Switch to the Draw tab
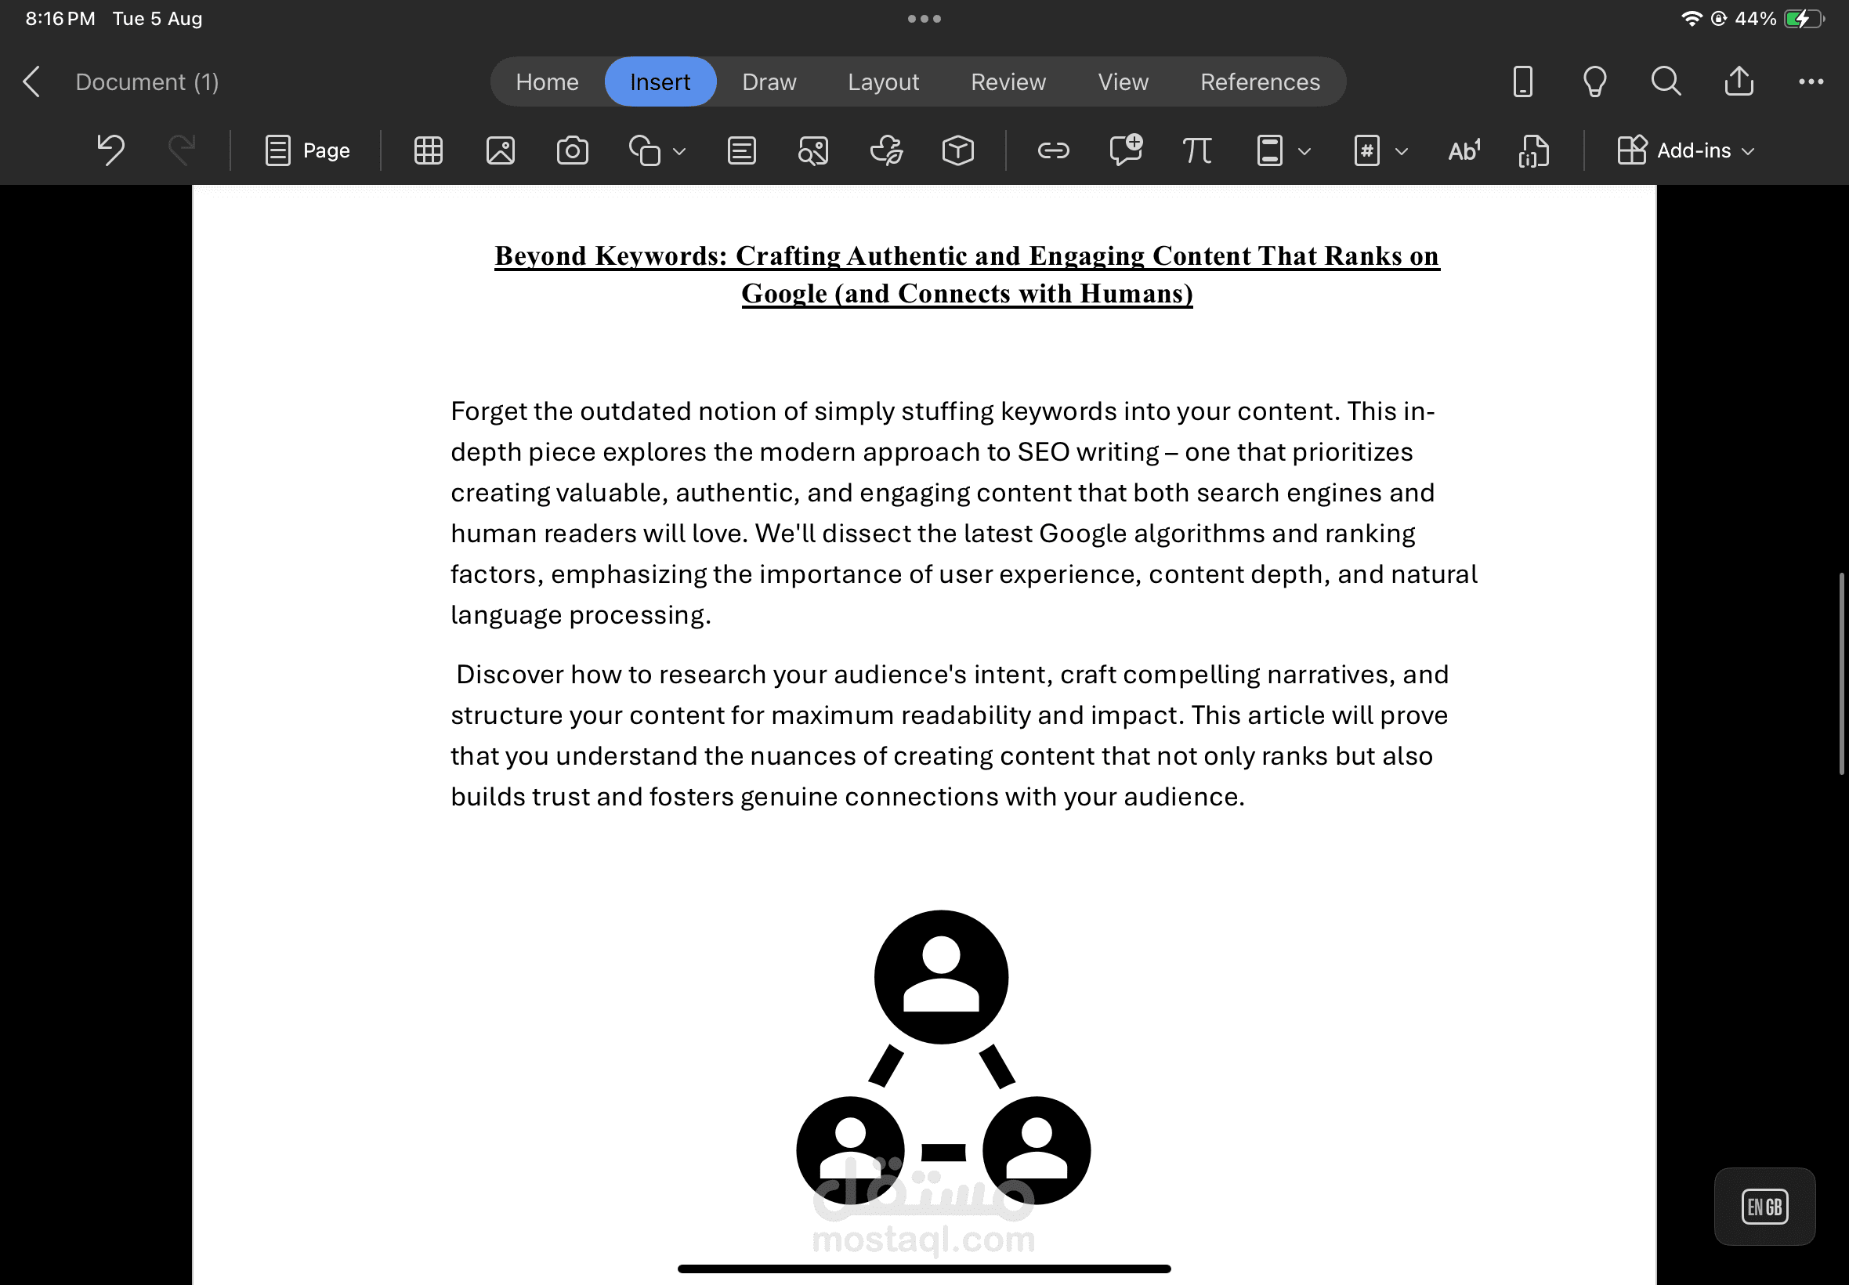This screenshot has width=1849, height=1285. pyautogui.click(x=769, y=82)
